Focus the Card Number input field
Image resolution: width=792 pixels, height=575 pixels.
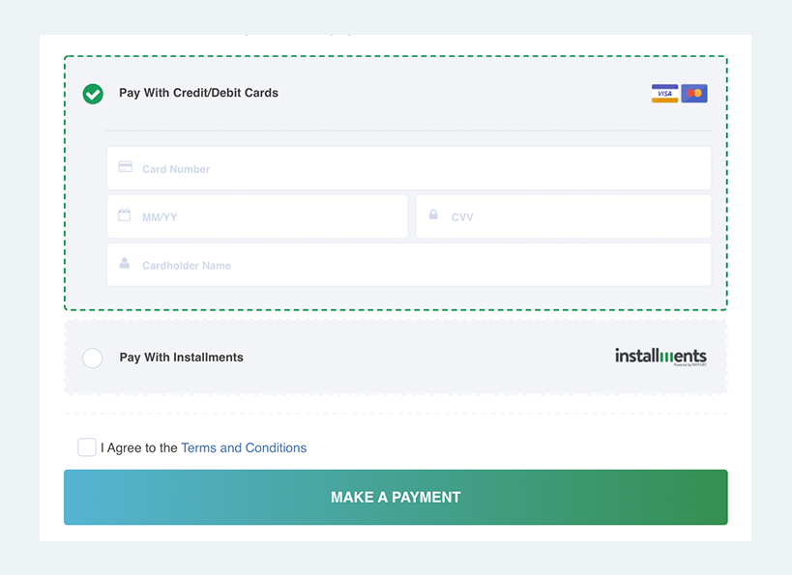click(x=409, y=168)
